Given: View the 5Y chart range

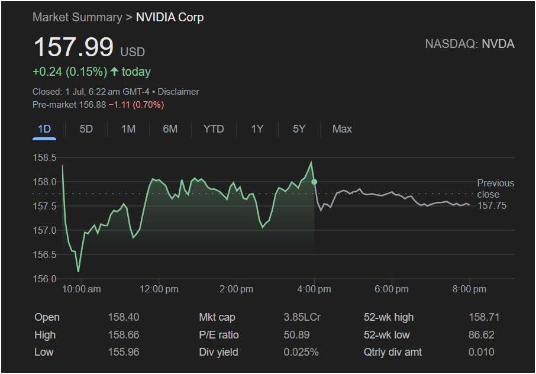Looking at the screenshot, I should coord(299,129).
